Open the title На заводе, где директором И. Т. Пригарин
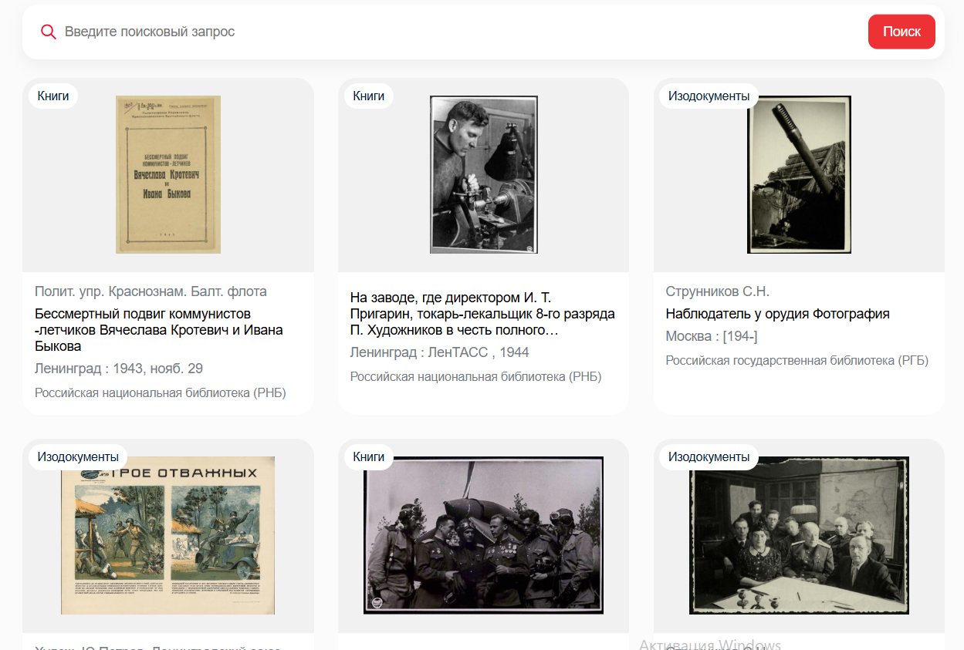Screen dimensions: 964x650 pyautogui.click(x=482, y=314)
